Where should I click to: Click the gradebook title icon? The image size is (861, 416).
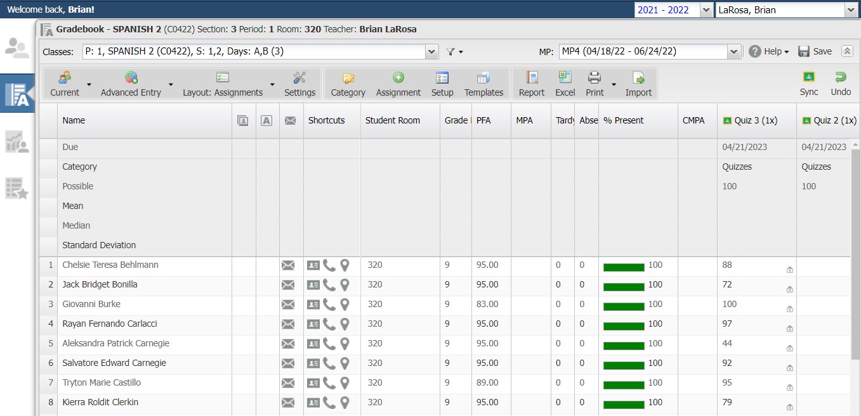click(x=46, y=30)
